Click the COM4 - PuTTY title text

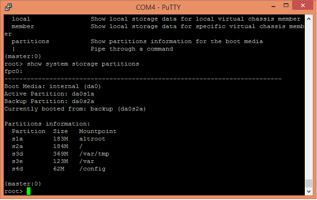158,7
